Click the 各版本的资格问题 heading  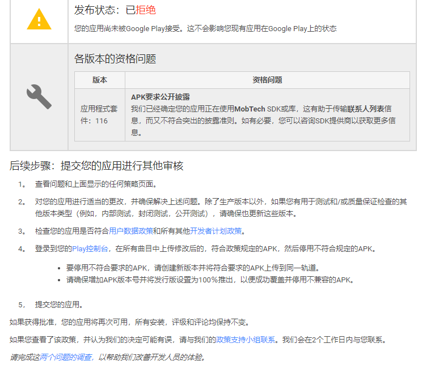click(x=115, y=59)
